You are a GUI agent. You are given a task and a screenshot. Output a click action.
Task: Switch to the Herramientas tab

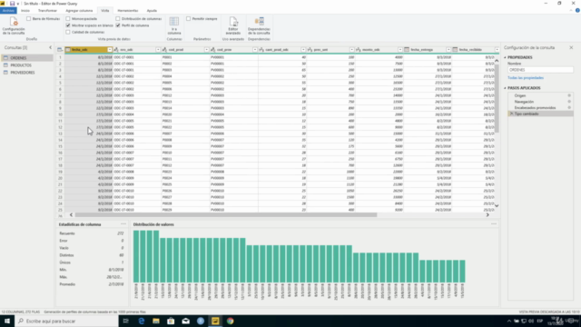(128, 11)
